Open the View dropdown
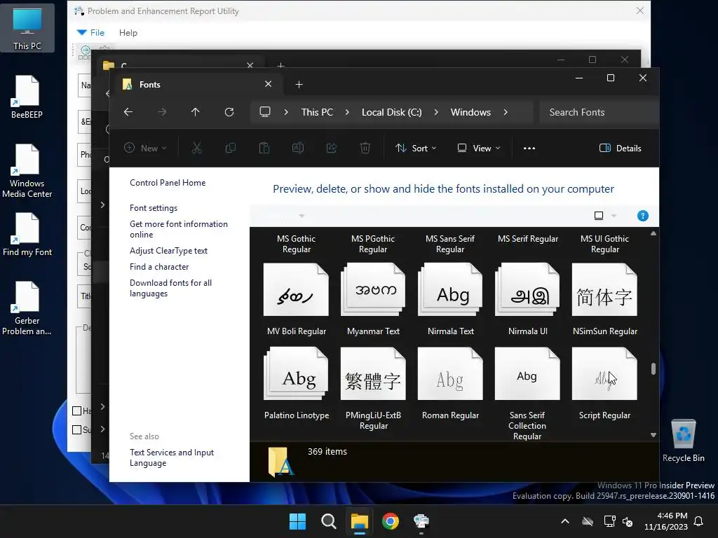The height and width of the screenshot is (538, 718). [x=479, y=148]
